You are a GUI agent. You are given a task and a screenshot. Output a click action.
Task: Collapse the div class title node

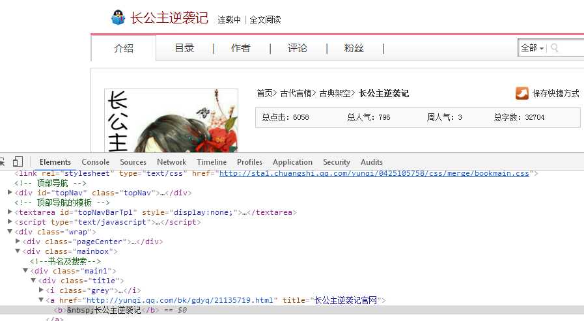pos(33,280)
